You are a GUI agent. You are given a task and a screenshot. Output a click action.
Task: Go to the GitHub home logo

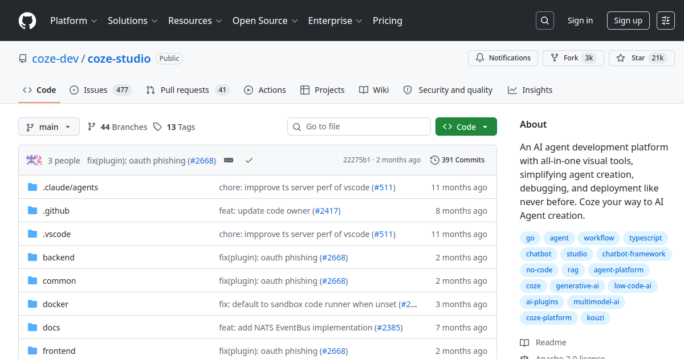click(27, 21)
